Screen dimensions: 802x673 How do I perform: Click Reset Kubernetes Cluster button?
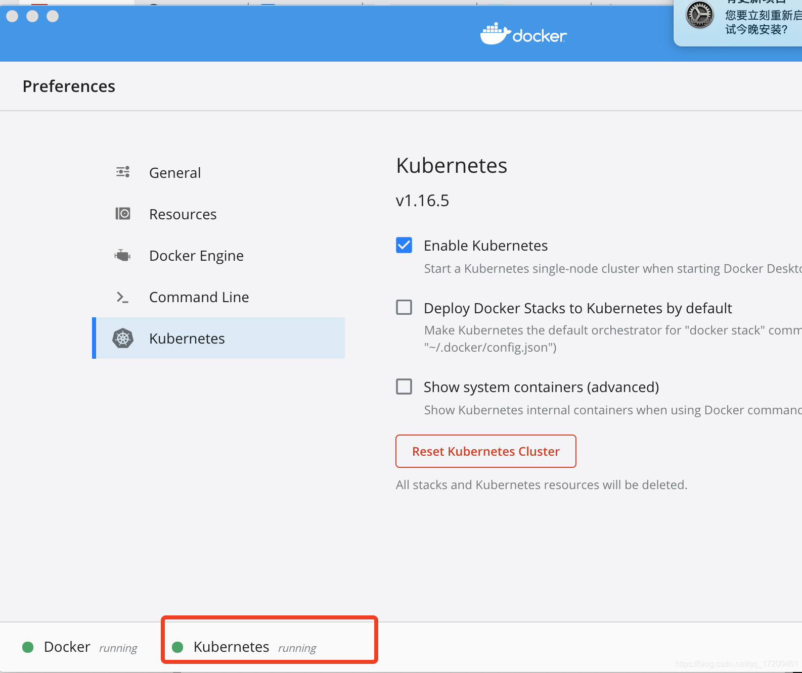[x=486, y=451]
